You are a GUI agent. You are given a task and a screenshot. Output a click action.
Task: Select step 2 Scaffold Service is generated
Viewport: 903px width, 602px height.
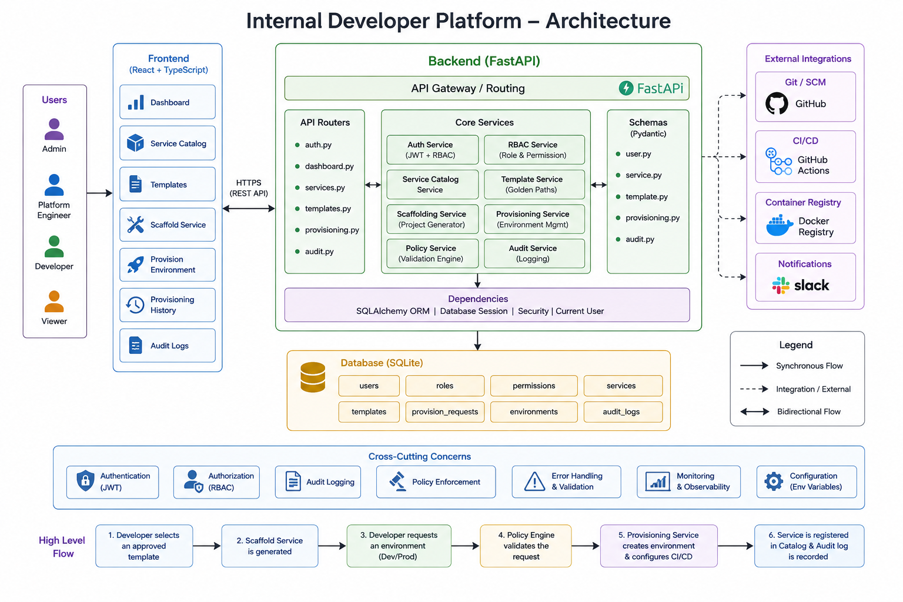tap(270, 546)
